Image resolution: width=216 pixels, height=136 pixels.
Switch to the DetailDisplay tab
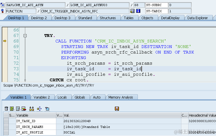pos(170,18)
